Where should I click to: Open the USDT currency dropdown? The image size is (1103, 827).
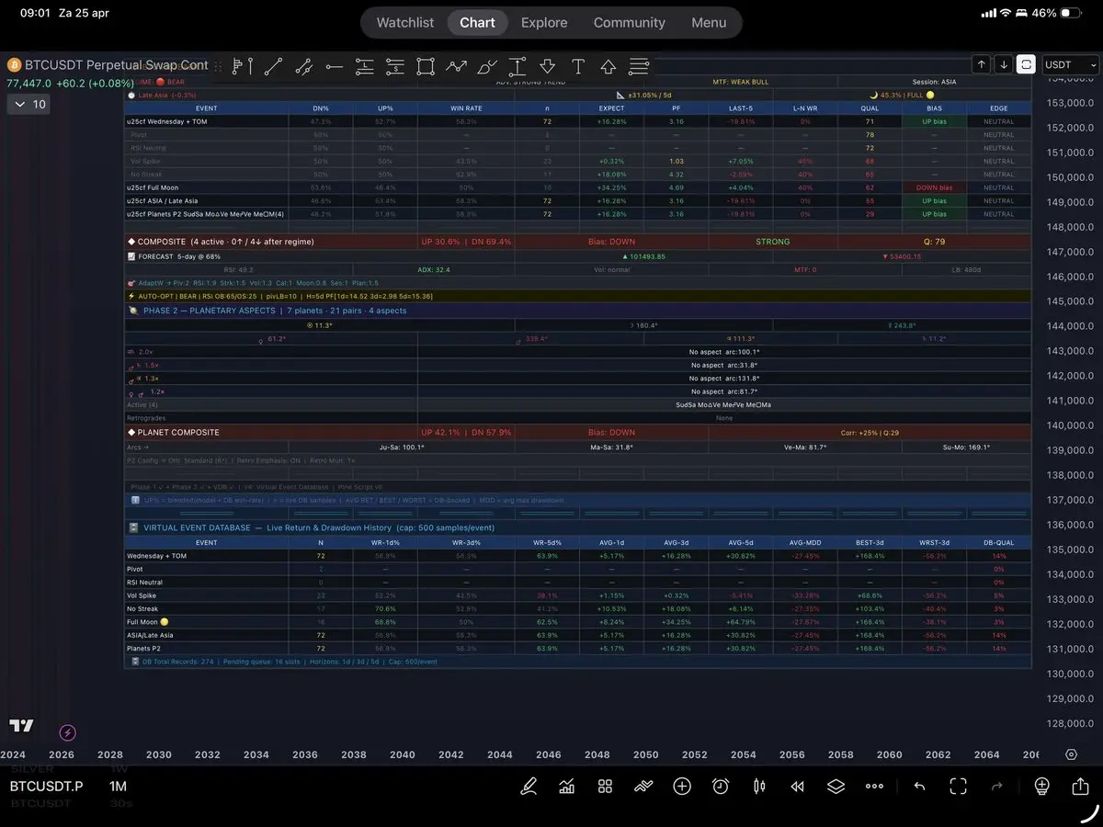point(1071,64)
